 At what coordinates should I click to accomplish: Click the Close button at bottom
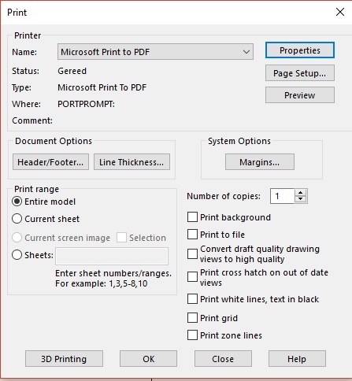coord(223,359)
